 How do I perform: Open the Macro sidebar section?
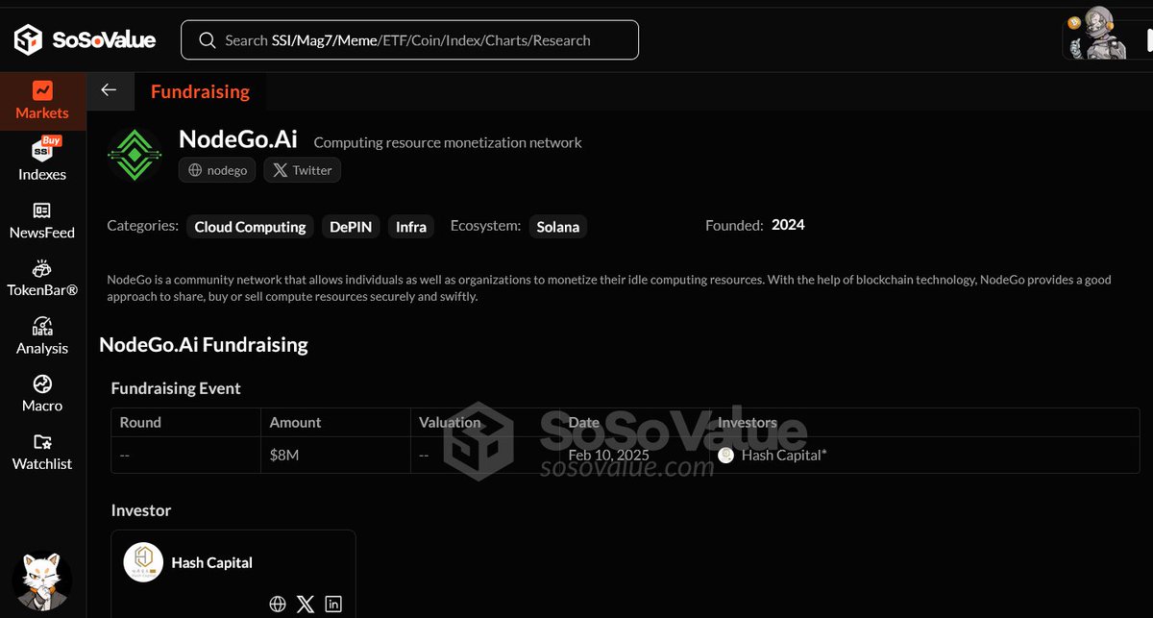click(x=42, y=393)
